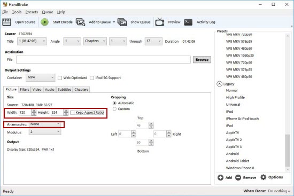The image size is (294, 196).
Task: Open the Modulus dropdown
Action: [x=45, y=132]
